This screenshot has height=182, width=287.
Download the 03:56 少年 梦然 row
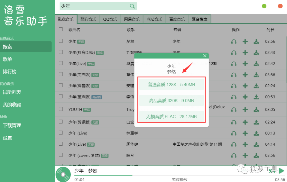[x=256, y=41]
